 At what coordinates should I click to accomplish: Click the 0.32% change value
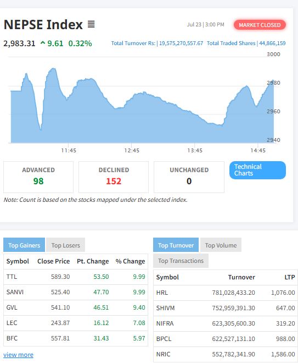tap(80, 43)
